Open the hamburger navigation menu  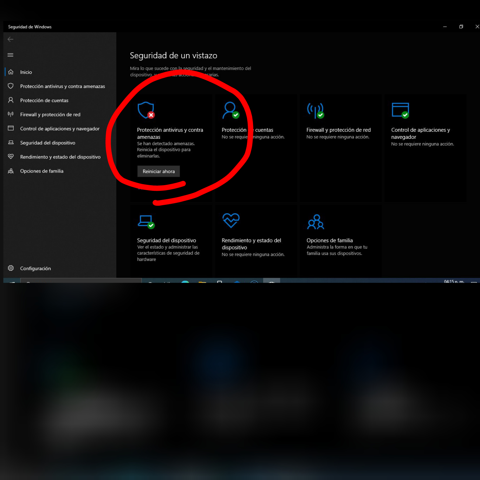(x=11, y=55)
